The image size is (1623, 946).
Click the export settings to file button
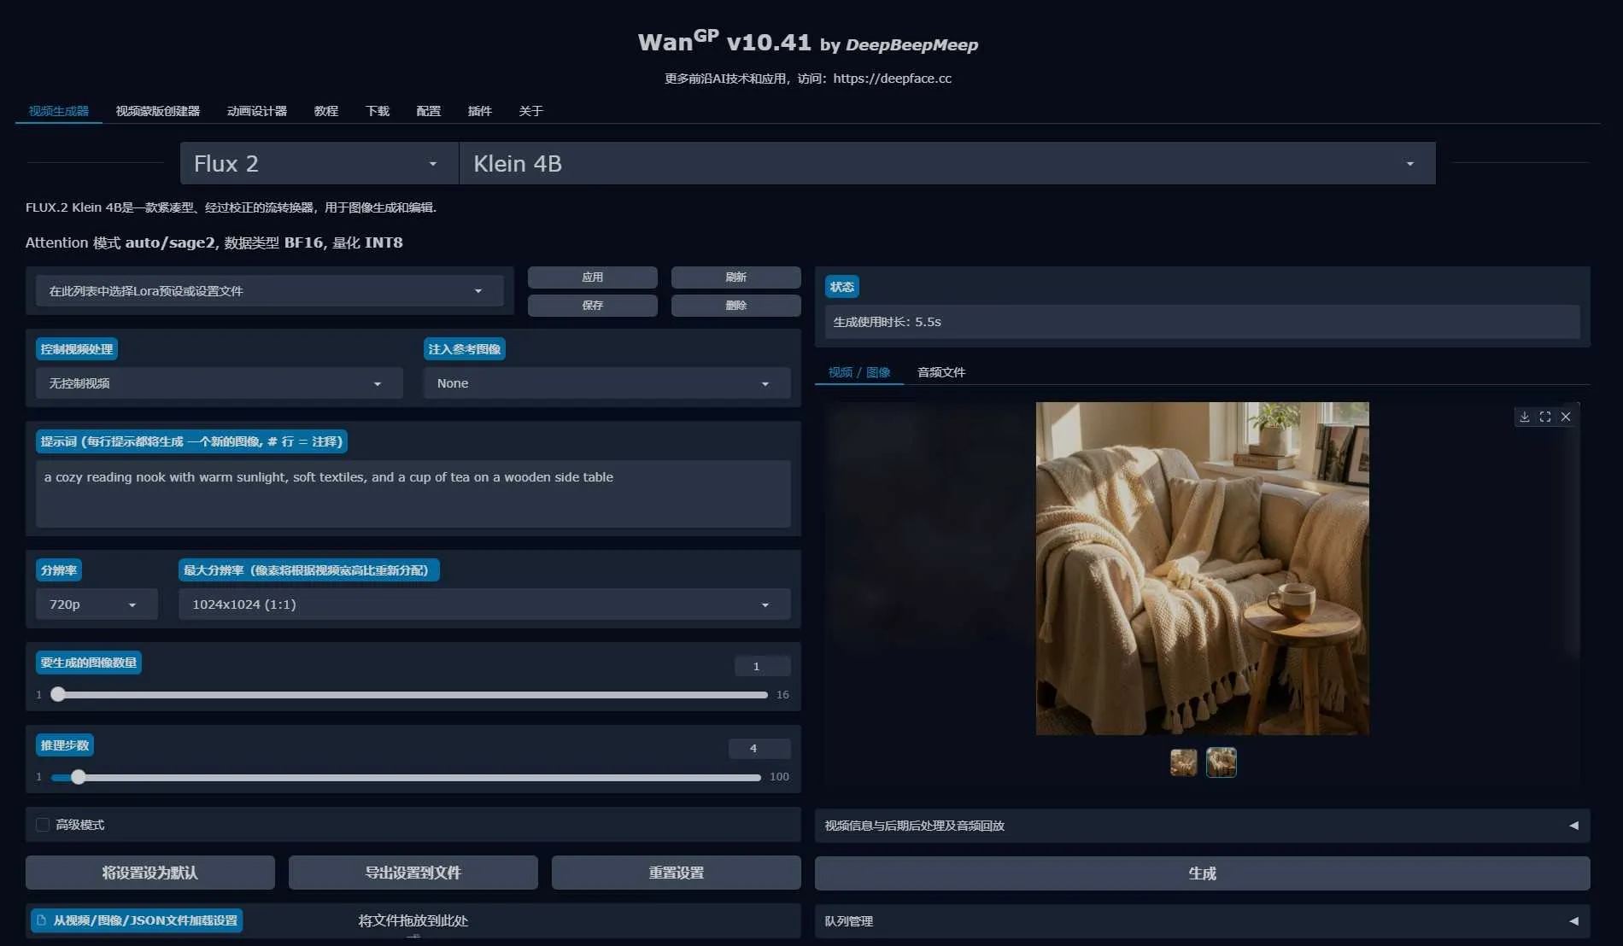coord(413,873)
